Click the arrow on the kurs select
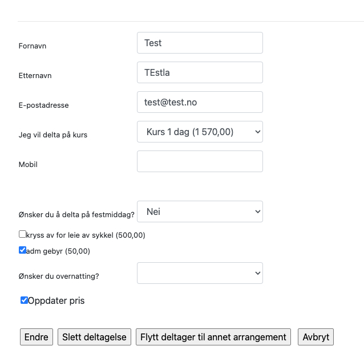Screen dimensions: 364x354 pos(257,132)
